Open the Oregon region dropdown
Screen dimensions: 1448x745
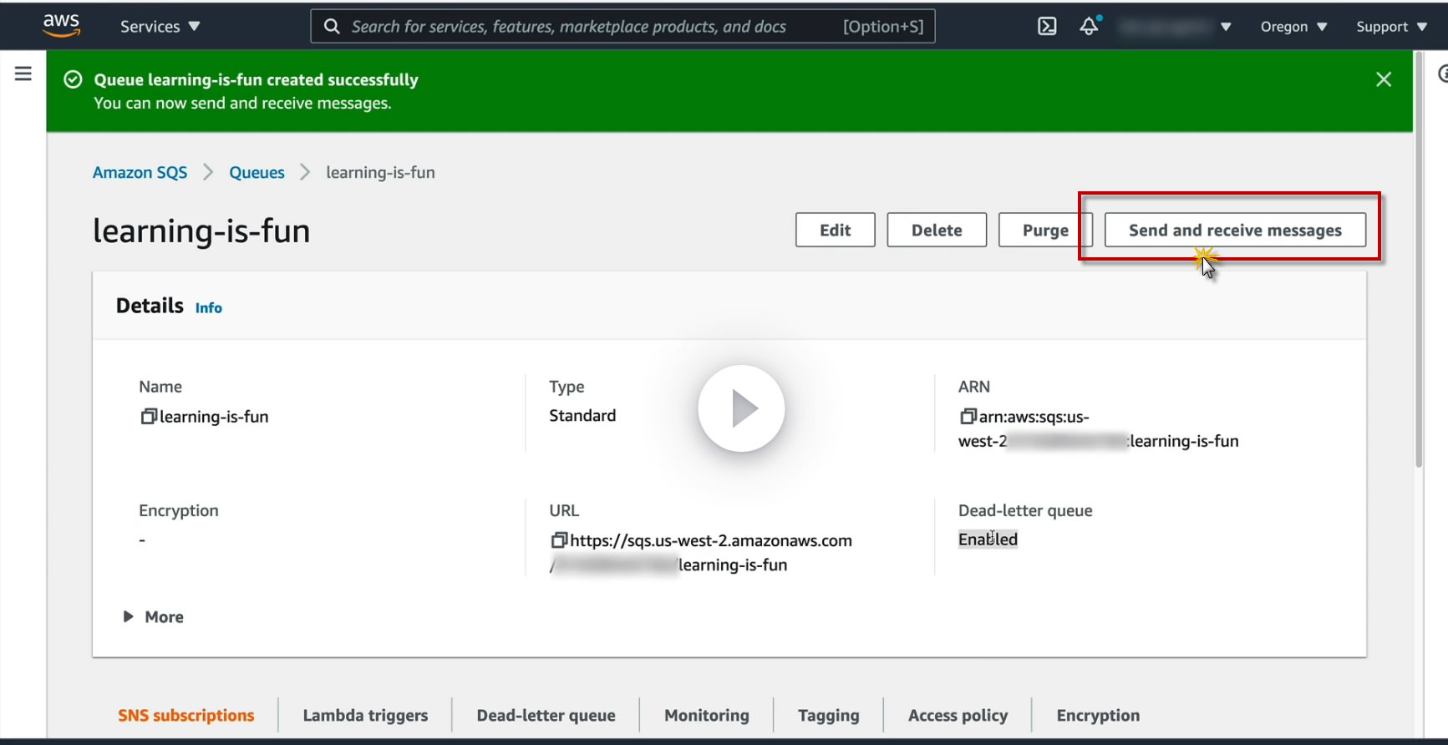pos(1293,27)
